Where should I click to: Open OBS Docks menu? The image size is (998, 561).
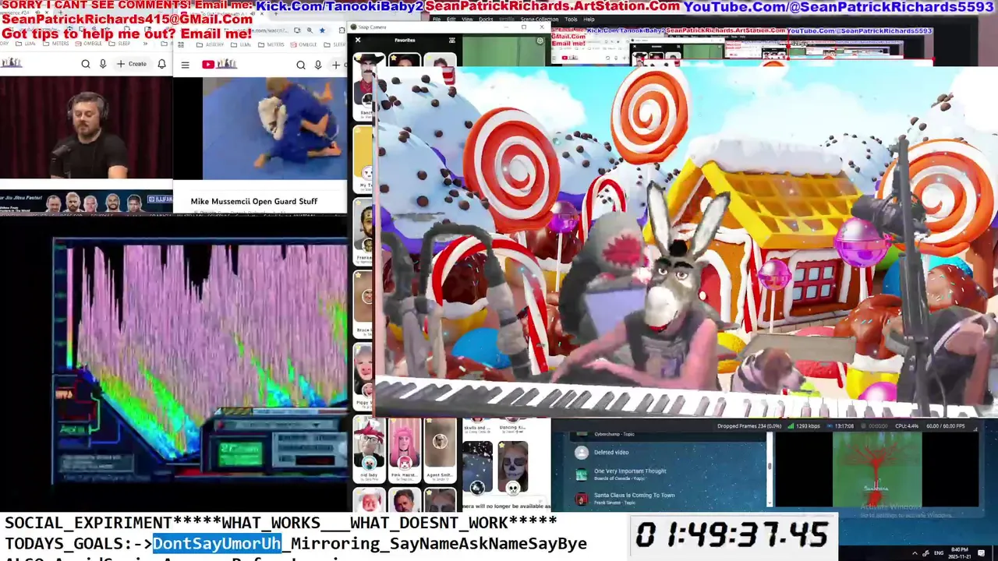pos(486,19)
